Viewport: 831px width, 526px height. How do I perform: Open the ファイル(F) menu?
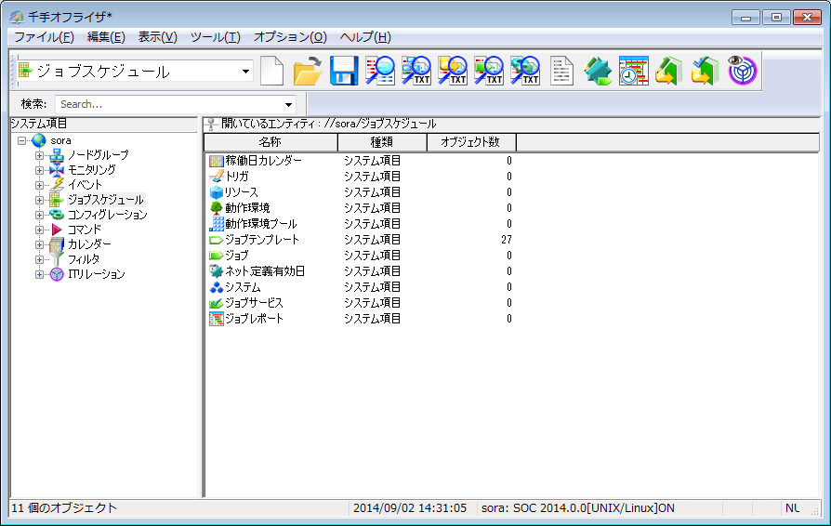(x=44, y=37)
